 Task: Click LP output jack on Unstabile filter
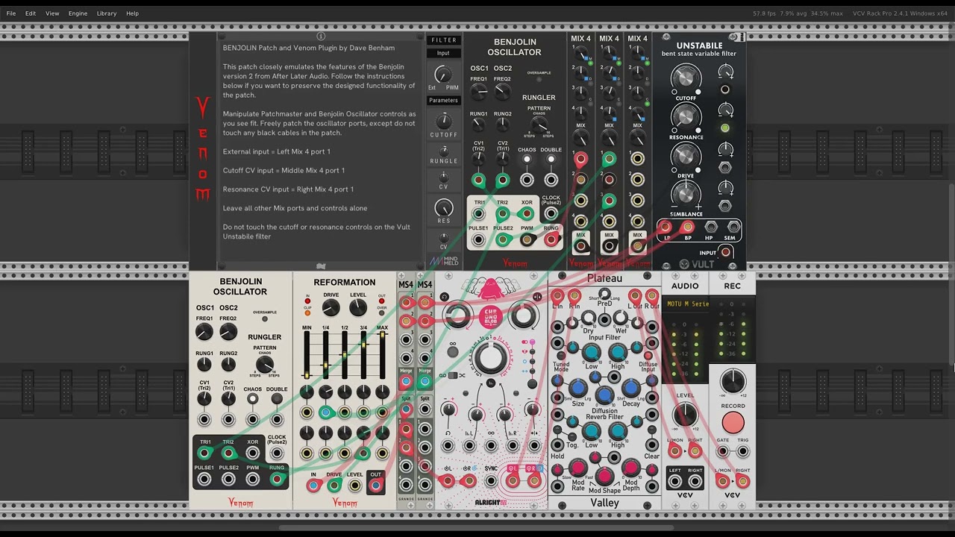click(x=664, y=227)
